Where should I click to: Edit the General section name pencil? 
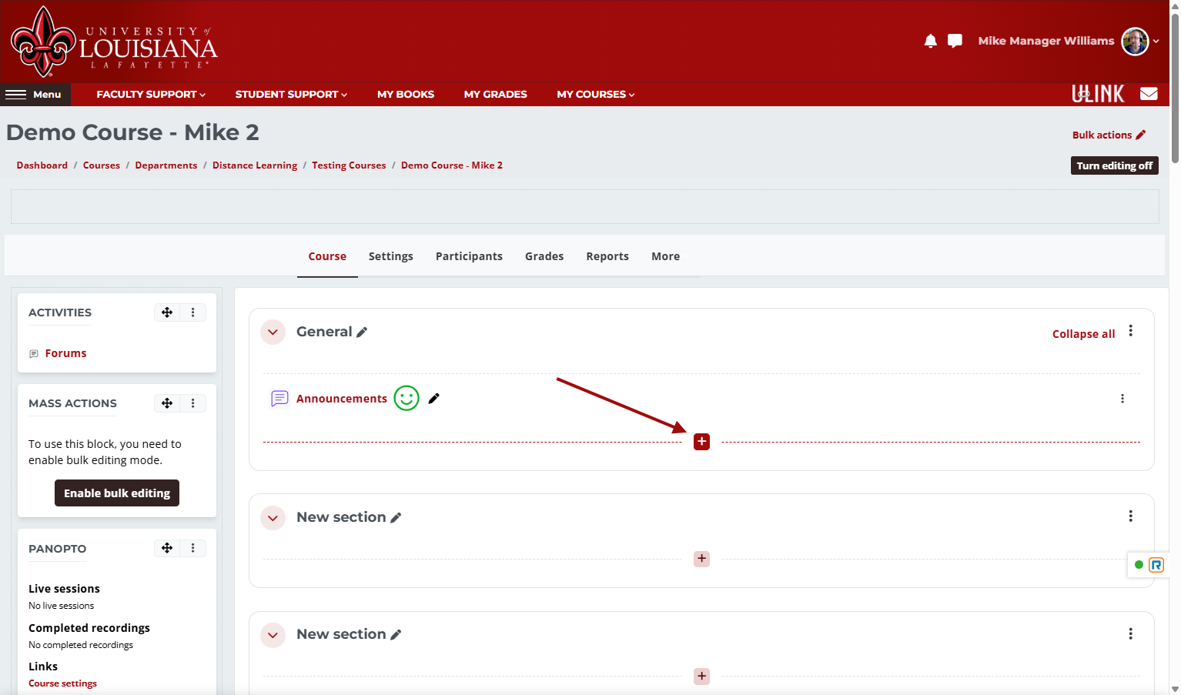click(362, 332)
